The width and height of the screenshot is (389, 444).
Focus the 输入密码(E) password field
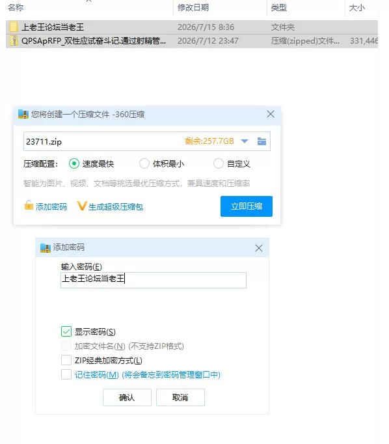click(154, 280)
